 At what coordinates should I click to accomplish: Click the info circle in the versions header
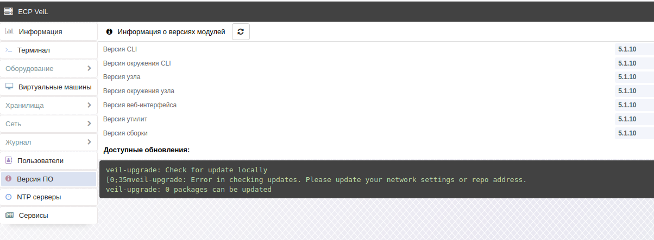109,32
